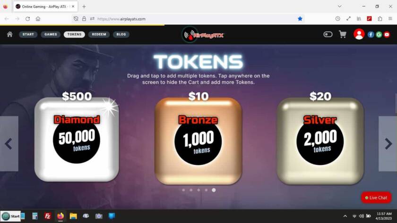
Task: Toggle the dark mode switch in header
Action: click(328, 34)
